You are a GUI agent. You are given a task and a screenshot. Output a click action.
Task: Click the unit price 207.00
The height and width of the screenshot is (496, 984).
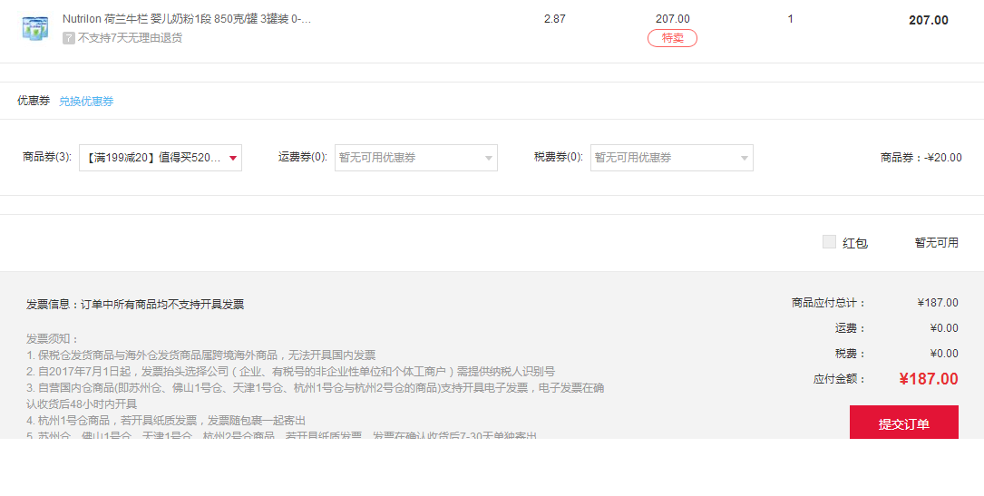tap(672, 19)
